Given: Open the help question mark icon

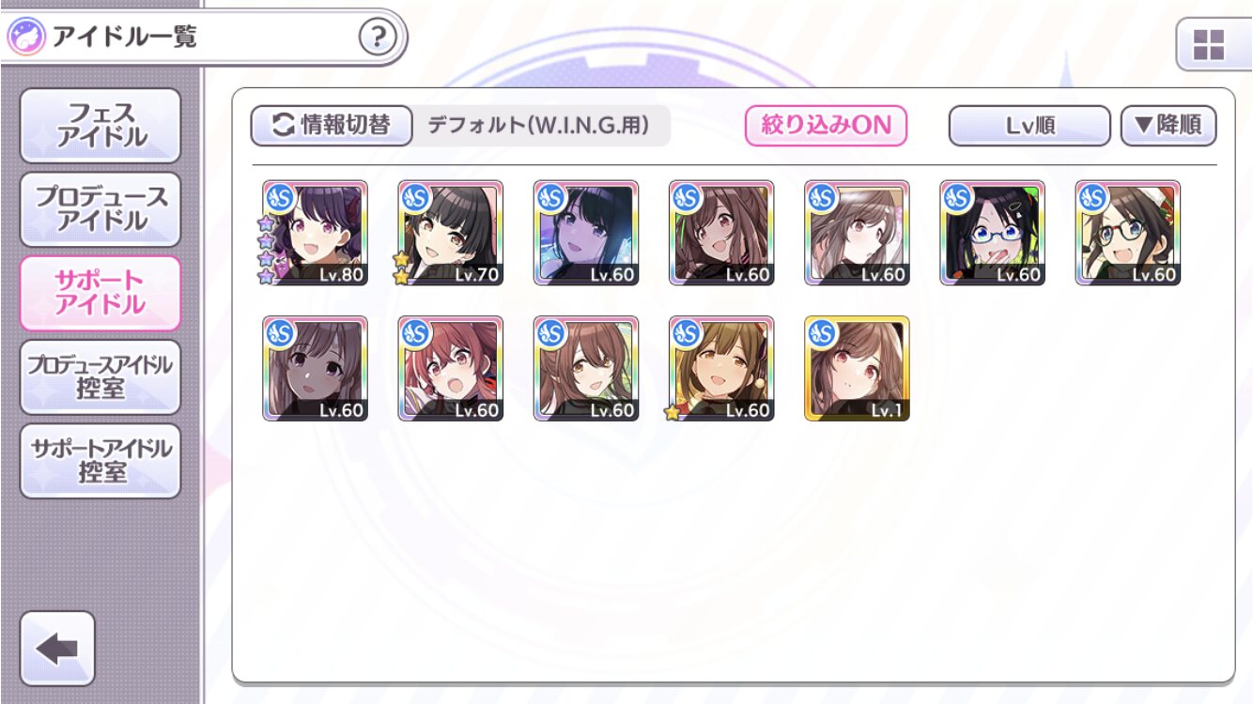Looking at the screenshot, I should [x=378, y=38].
